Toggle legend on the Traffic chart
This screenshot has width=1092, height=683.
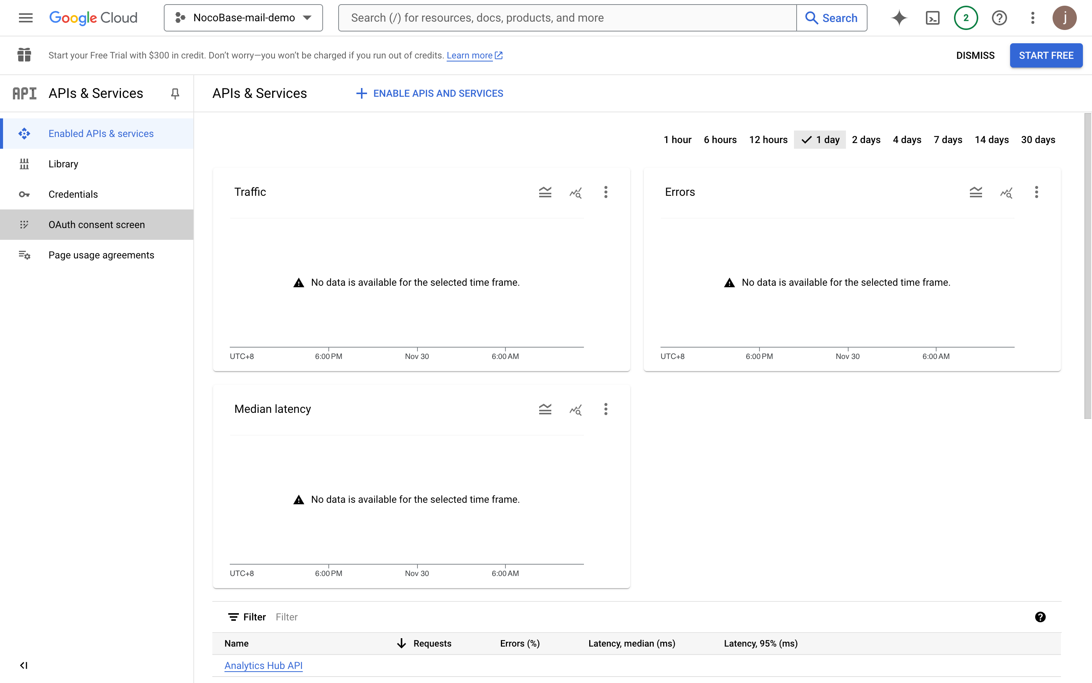click(x=545, y=192)
